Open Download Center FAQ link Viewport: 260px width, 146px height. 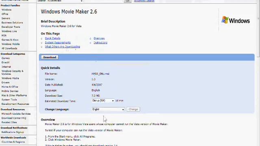[x=14, y=118]
